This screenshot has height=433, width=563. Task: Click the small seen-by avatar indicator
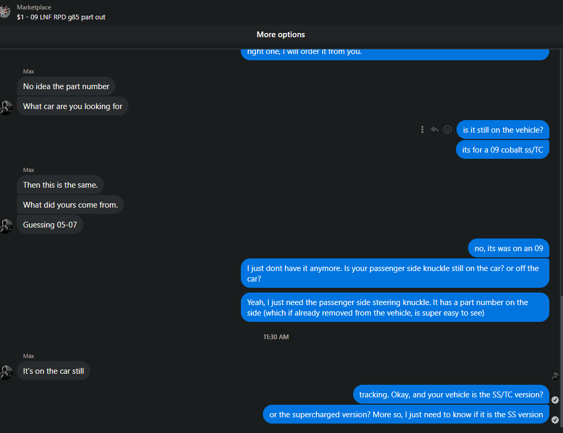click(555, 376)
